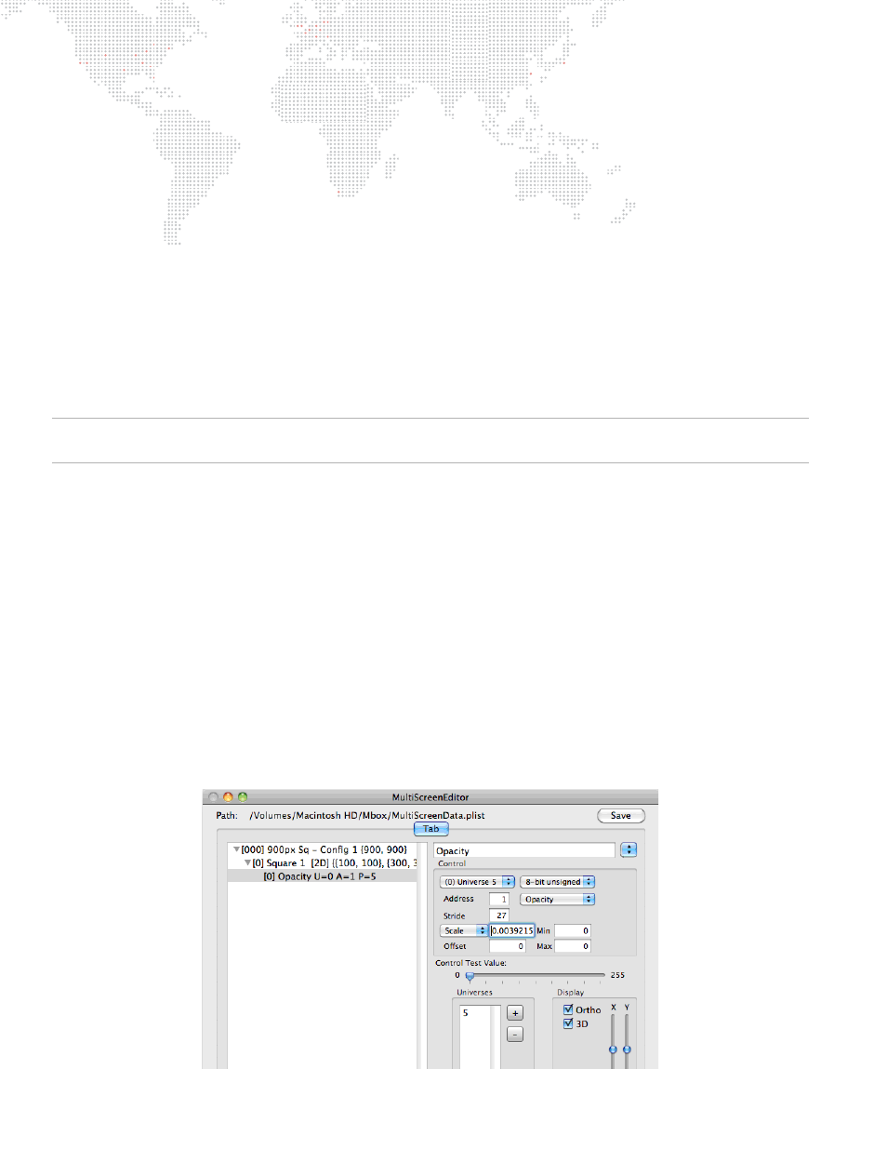Image resolution: width=887 pixels, height=1149 pixels.
Task: Collapse the Square 1 tree node
Action: pyautogui.click(x=247, y=862)
